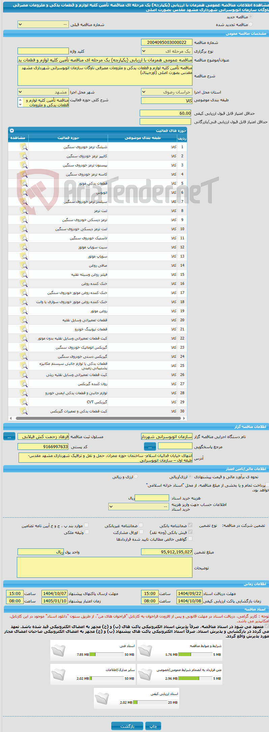Click the ellipsis button beside مرجع پاسخگویی
This screenshot has width=269, height=732.
(x=150, y=446)
